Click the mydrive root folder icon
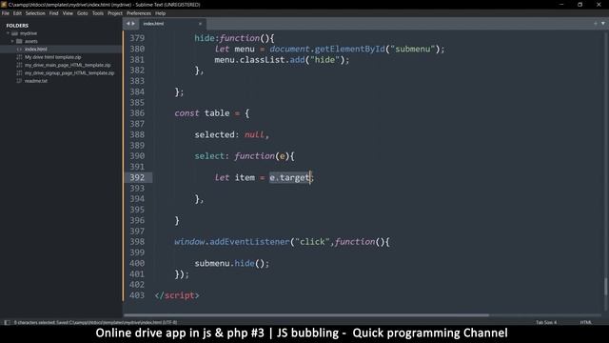Image resolution: width=609 pixels, height=343 pixels. click(14, 33)
